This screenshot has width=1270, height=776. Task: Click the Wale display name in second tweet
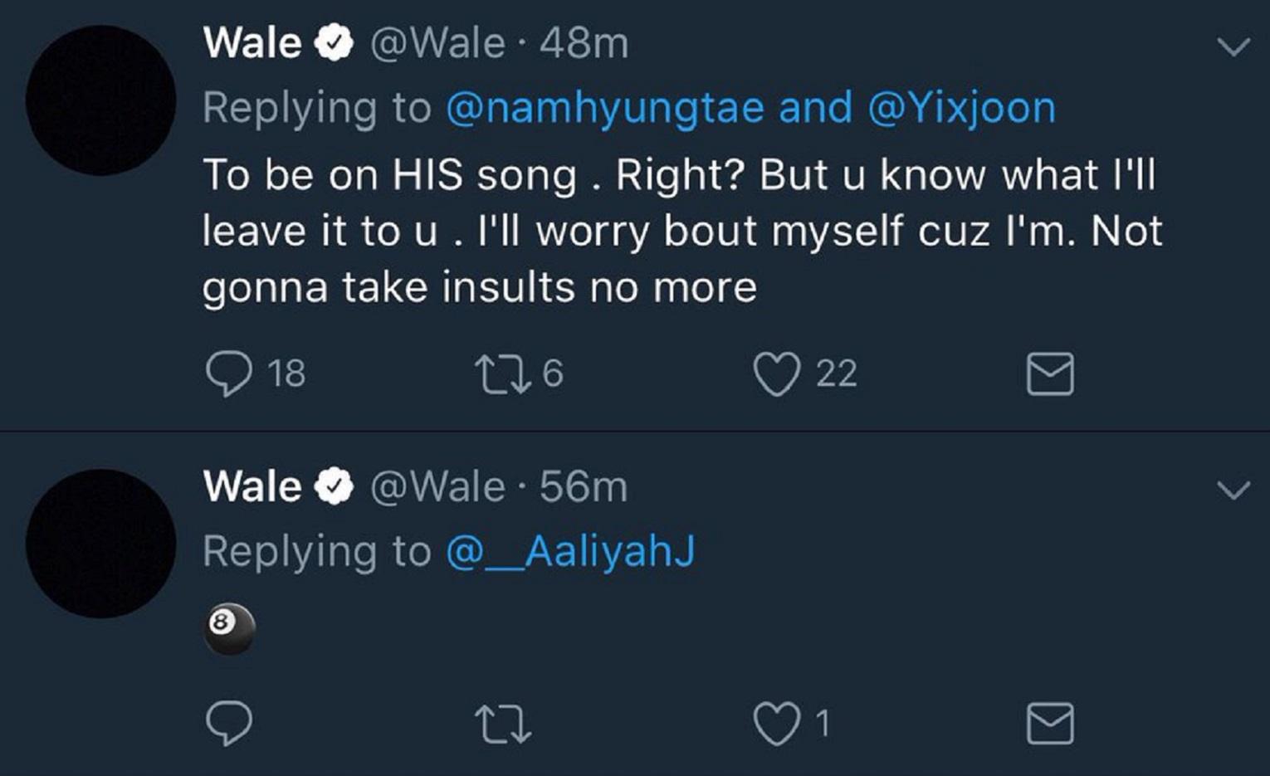(252, 486)
